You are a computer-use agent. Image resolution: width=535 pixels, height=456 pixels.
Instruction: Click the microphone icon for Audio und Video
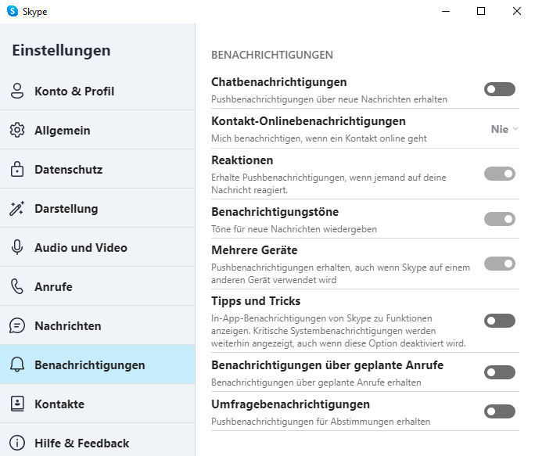17,247
